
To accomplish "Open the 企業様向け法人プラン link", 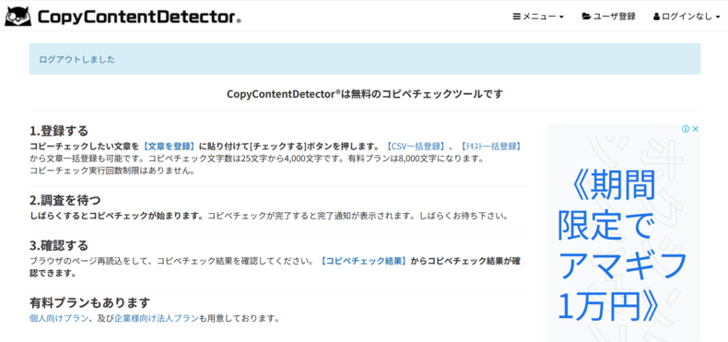I will point(157,319).
